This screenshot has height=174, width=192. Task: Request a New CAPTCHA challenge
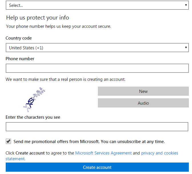coord(143,91)
